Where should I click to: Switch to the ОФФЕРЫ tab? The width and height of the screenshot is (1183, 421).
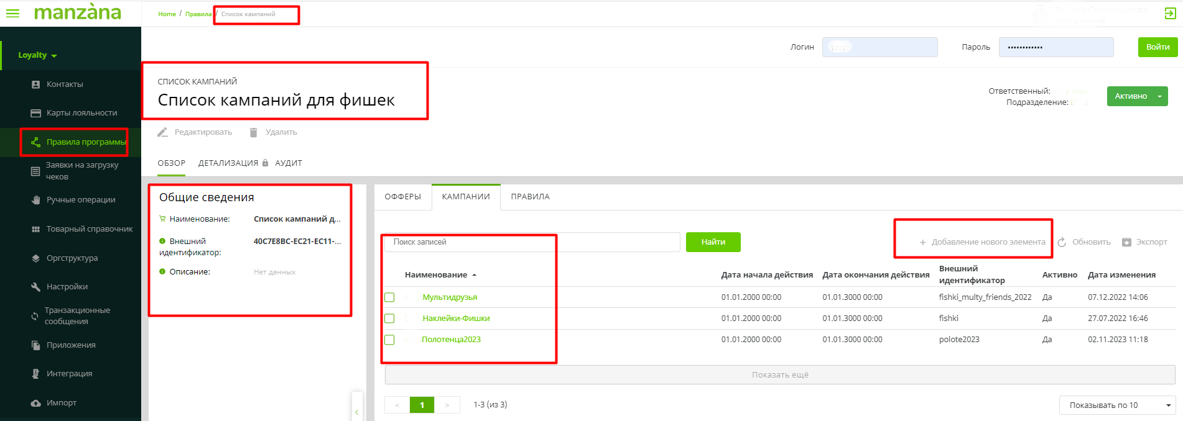click(402, 197)
